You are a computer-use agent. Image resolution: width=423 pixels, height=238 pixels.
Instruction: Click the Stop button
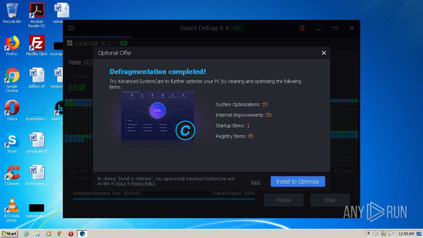tap(329, 200)
